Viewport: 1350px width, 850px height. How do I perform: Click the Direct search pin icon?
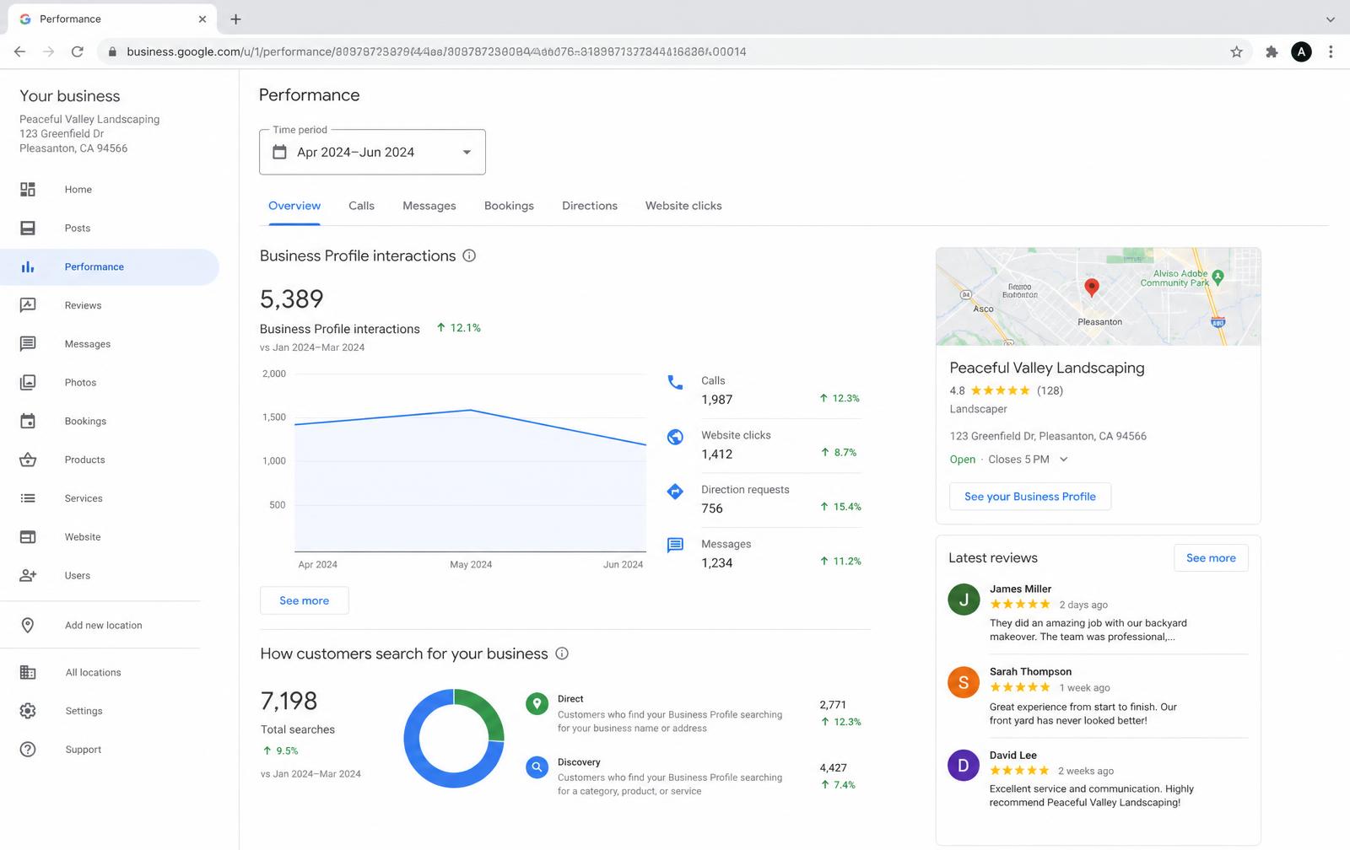[537, 704]
